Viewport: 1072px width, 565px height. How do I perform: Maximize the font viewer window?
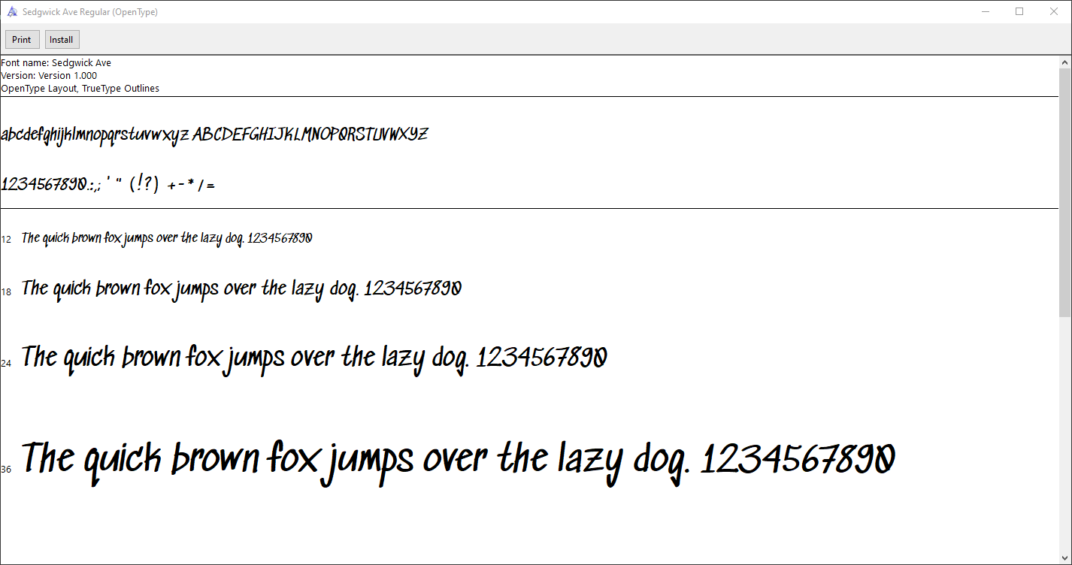1019,11
